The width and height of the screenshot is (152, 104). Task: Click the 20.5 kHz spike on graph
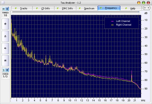[132, 76]
